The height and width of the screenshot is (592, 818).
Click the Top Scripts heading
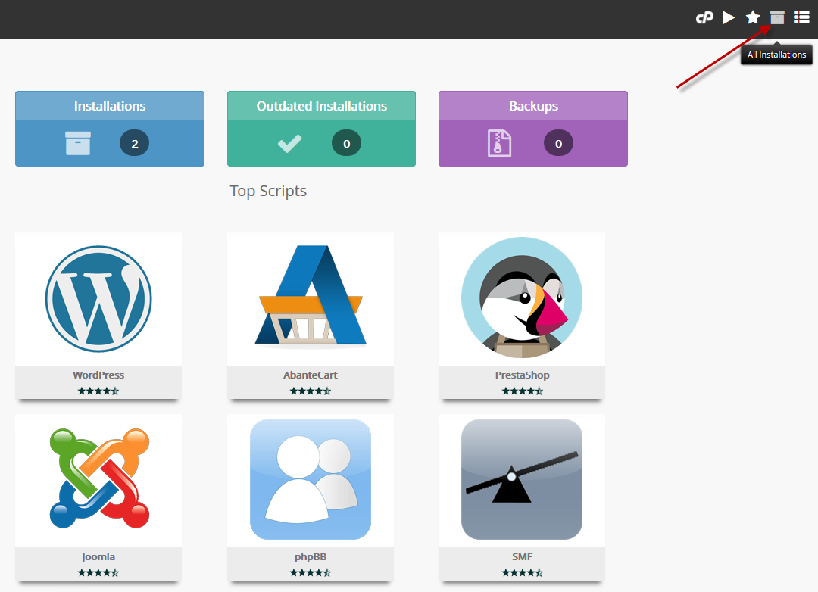point(268,192)
